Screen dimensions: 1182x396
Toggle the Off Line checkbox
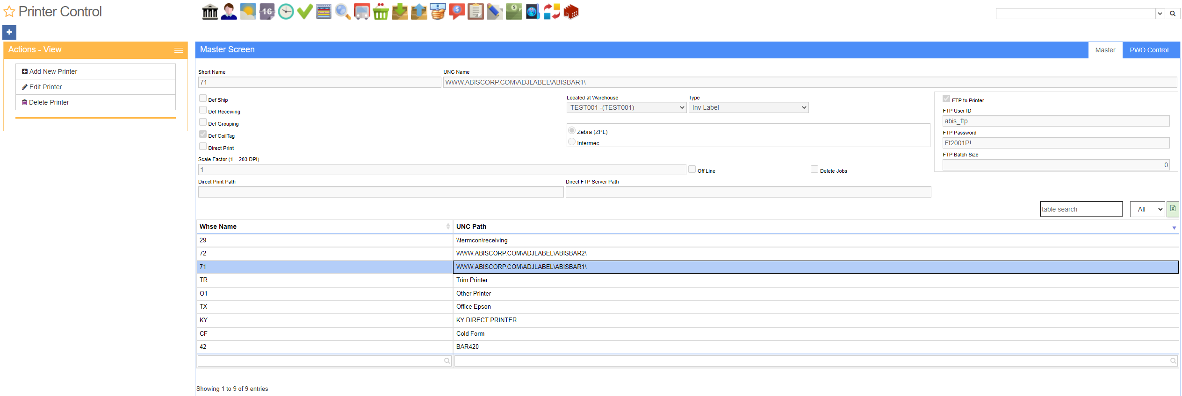pyautogui.click(x=692, y=169)
